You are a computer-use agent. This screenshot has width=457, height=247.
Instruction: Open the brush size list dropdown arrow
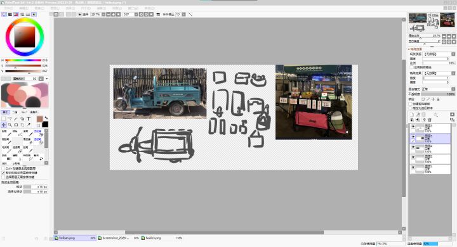point(46,79)
